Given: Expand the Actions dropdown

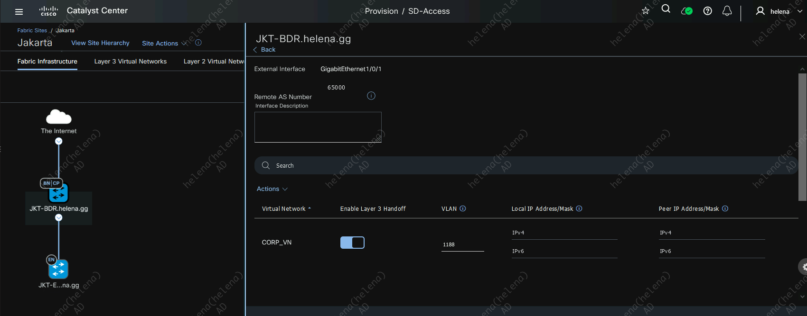Looking at the screenshot, I should click(x=272, y=189).
